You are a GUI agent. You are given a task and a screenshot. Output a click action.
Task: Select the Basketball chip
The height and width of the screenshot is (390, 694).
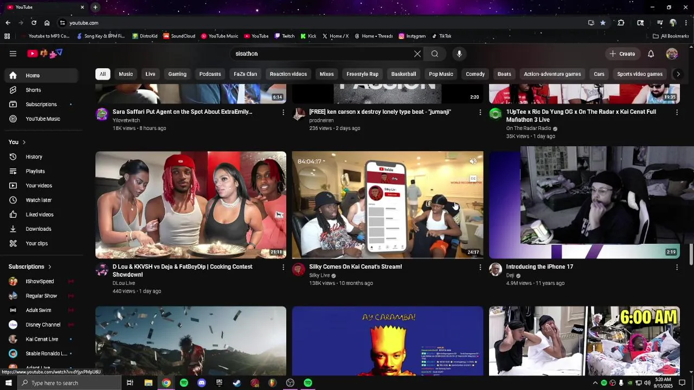click(403, 74)
